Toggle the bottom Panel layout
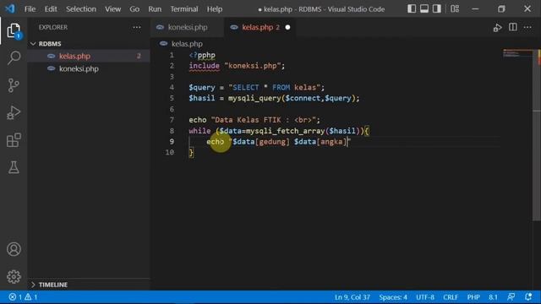Viewport: 541px width, 304px height. (x=424, y=9)
